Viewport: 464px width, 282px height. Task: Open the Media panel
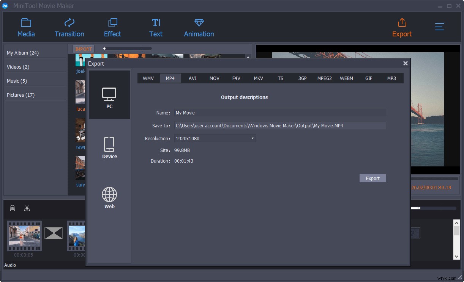tap(25, 27)
